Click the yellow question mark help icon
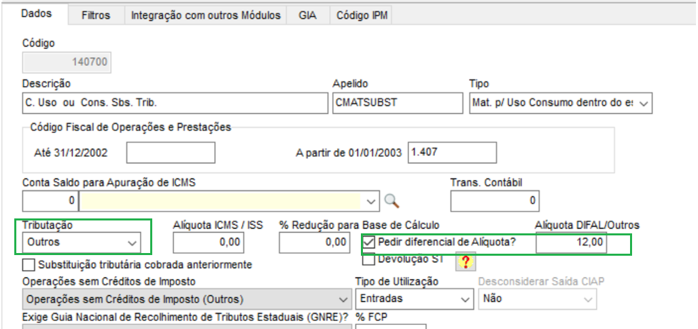 click(464, 261)
